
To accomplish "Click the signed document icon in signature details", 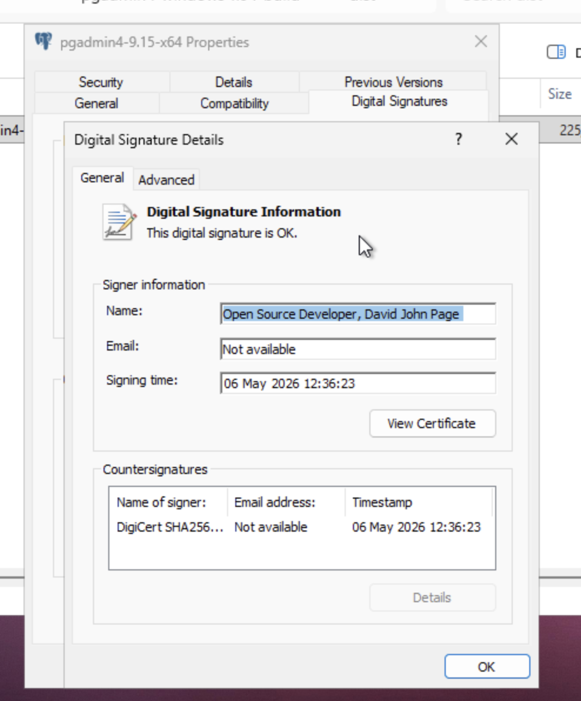I will tap(119, 222).
